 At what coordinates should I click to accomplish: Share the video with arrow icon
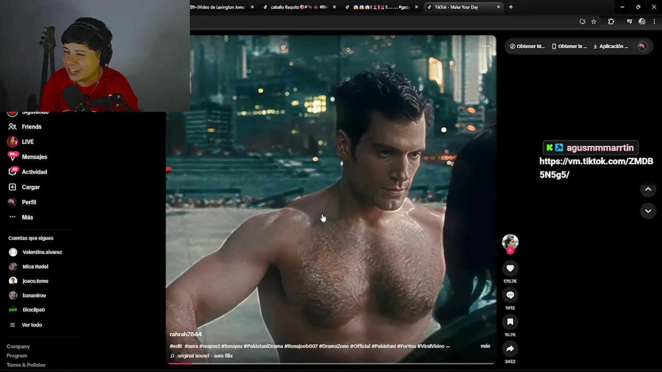[x=510, y=349]
